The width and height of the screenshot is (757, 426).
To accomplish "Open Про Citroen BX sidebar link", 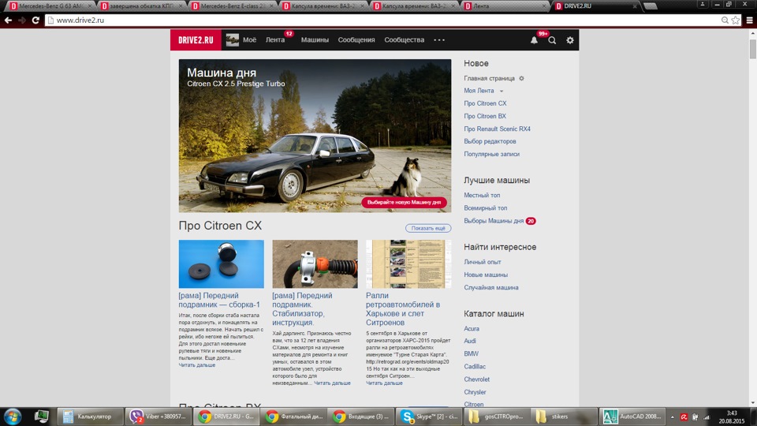I will coord(485,116).
